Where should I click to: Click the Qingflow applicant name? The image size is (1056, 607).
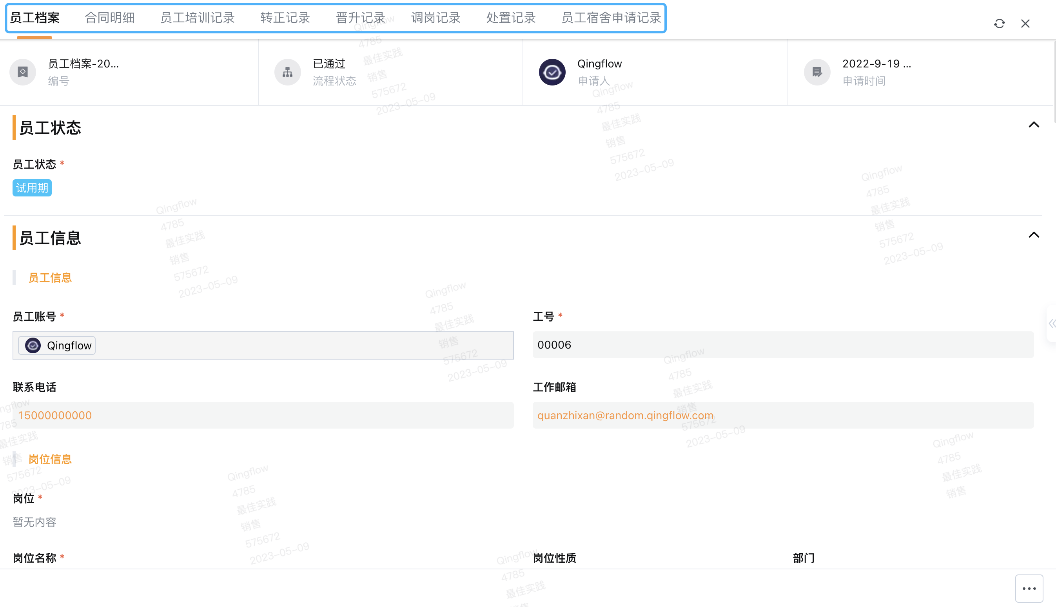pyautogui.click(x=599, y=64)
